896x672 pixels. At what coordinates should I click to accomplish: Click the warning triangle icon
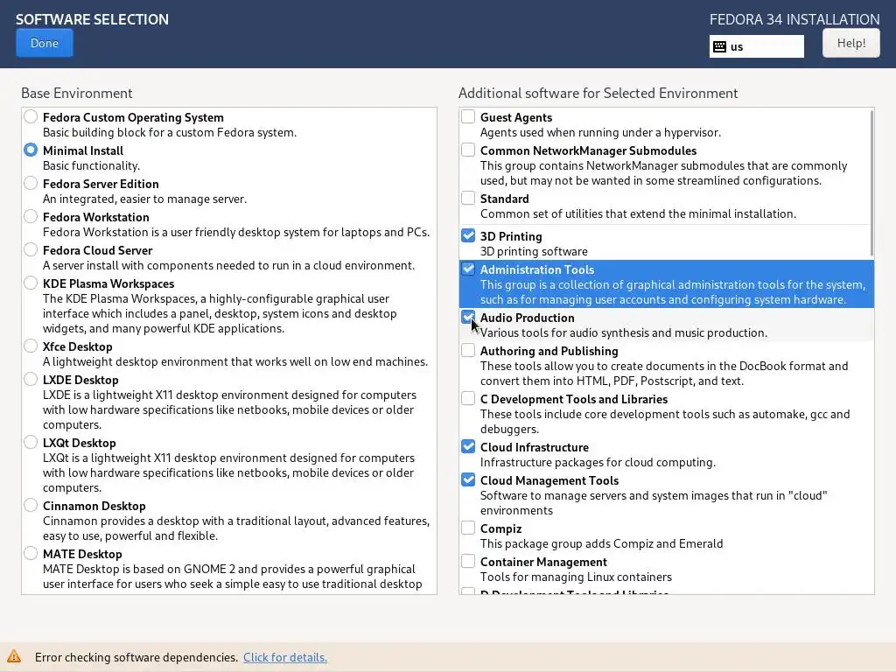click(14, 656)
